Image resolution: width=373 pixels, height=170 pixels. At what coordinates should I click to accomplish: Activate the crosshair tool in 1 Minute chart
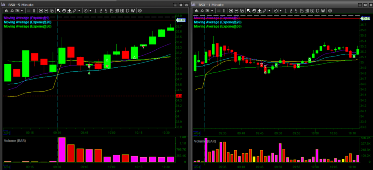pos(260,11)
